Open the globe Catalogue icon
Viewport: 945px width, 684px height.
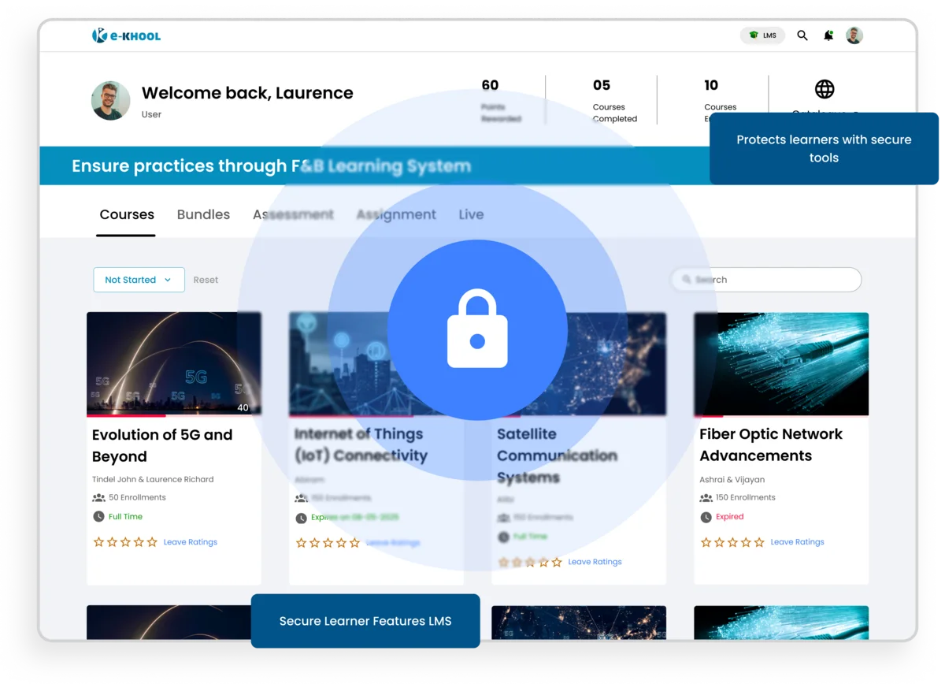(825, 89)
